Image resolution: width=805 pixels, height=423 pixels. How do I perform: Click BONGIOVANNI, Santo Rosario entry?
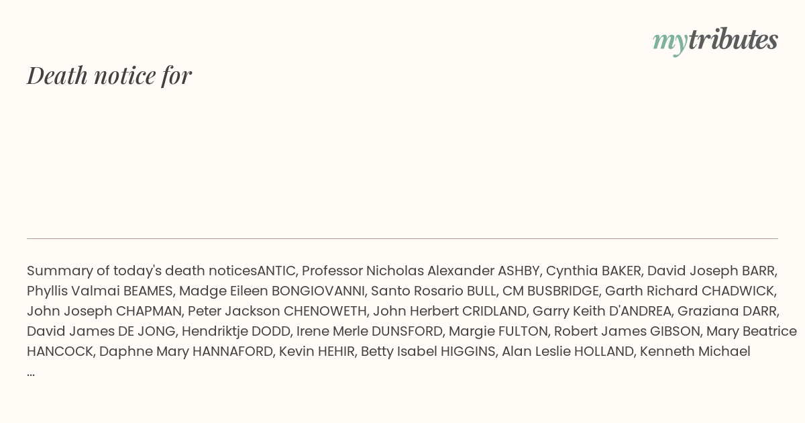coord(367,291)
